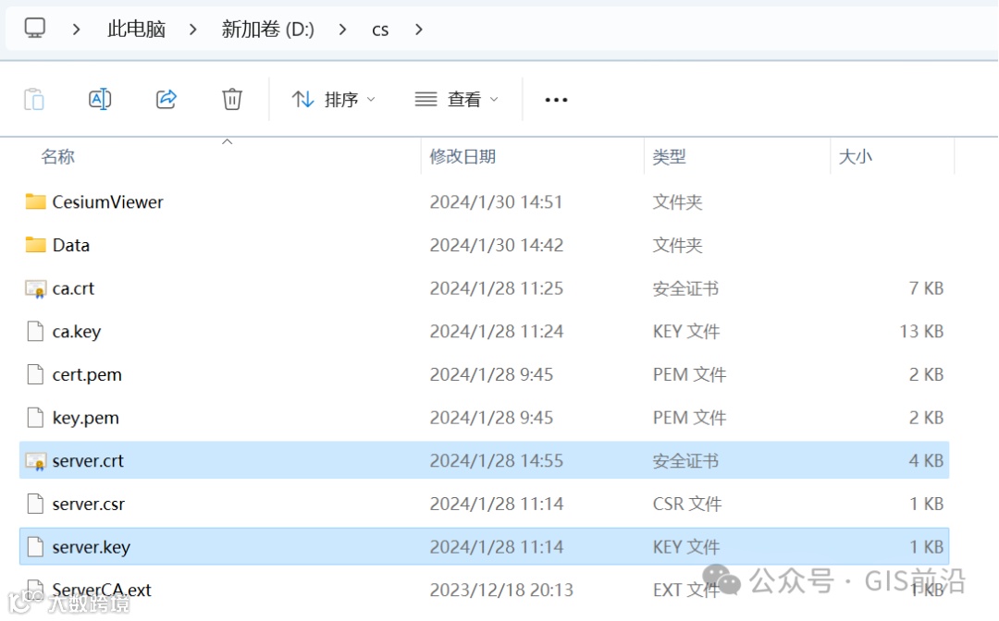999x621 pixels.
Task: Select the ca.key file name
Action: pyautogui.click(x=77, y=332)
